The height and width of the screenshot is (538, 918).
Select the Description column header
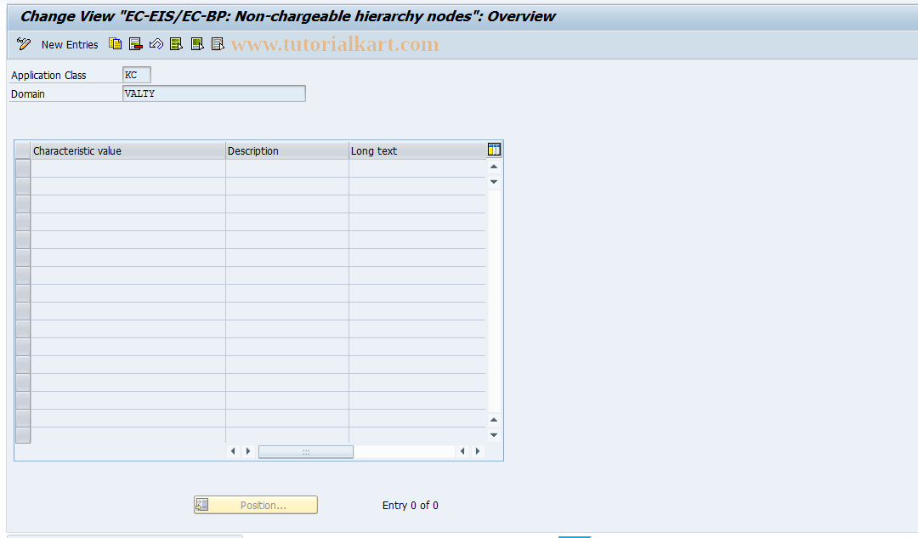[286, 150]
